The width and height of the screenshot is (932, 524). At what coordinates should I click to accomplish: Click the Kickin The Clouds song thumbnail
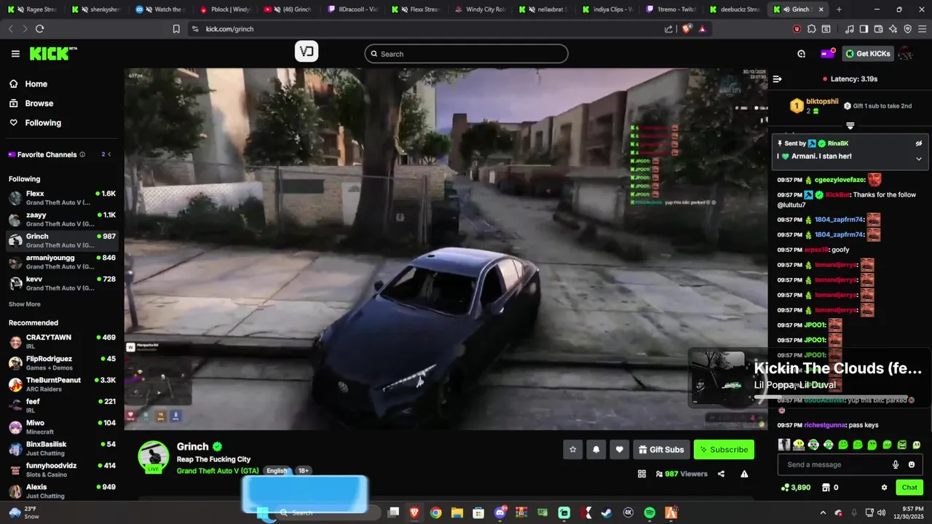click(719, 377)
